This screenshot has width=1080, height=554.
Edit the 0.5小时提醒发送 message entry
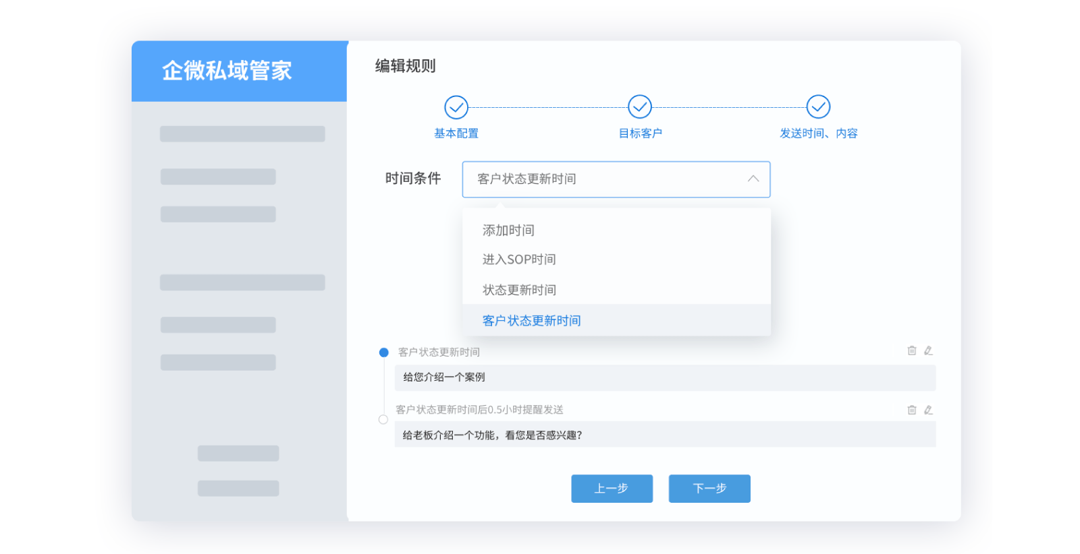928,410
